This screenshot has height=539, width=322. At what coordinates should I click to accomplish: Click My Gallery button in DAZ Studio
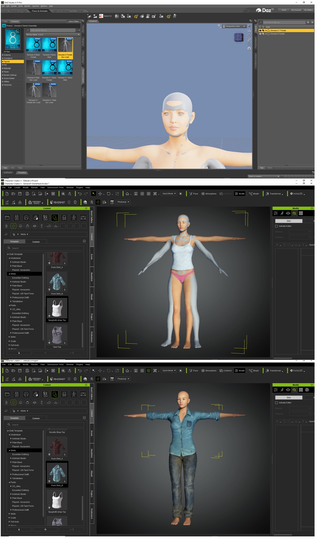tap(309, 10)
